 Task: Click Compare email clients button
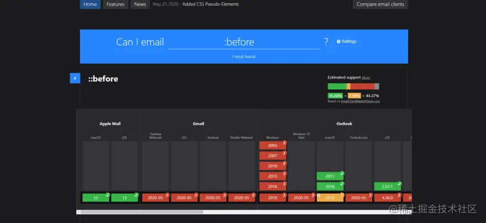381,4
